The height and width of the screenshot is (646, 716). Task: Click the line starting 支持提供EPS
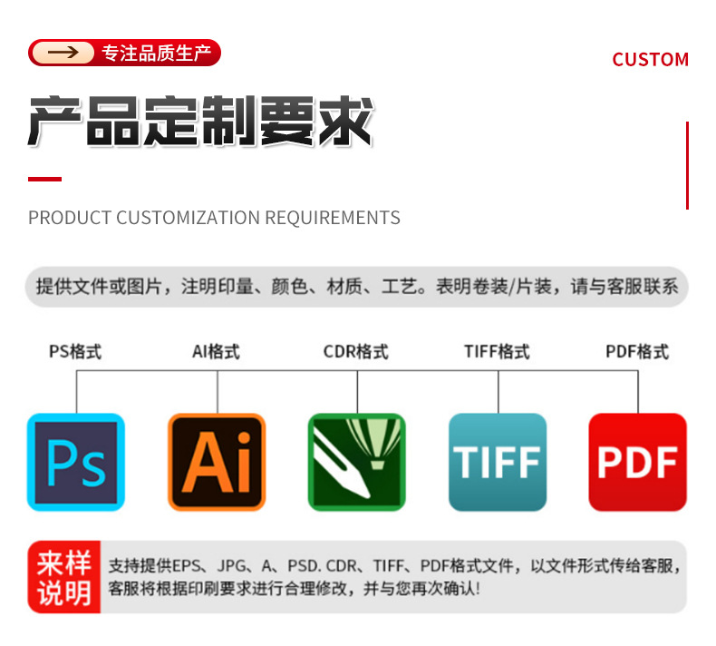click(394, 566)
